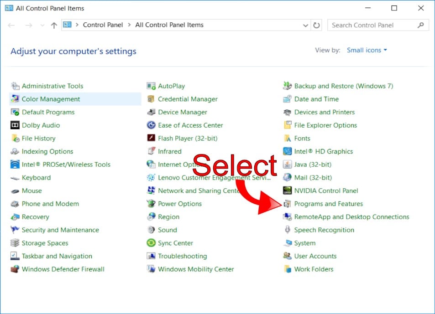Viewport: 435px width, 314px height.
Task: Click the Dolby Audio icon
Action: [15, 125]
